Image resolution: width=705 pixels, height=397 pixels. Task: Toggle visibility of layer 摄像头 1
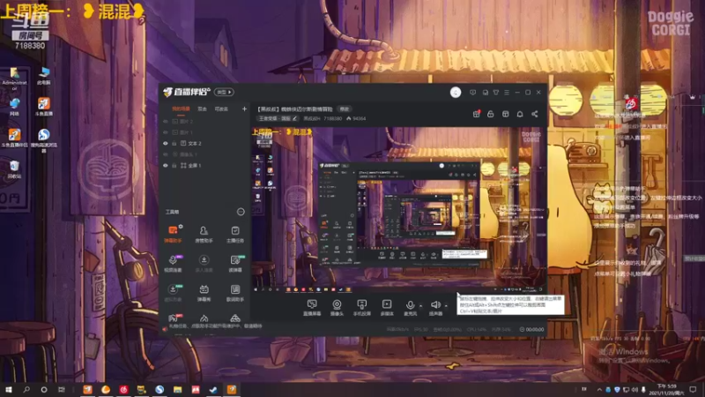pyautogui.click(x=166, y=154)
